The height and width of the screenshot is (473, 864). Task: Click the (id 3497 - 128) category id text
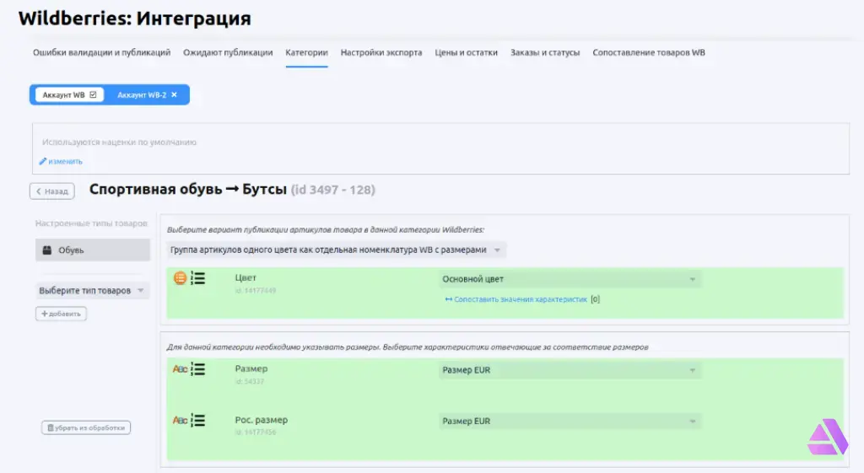pyautogui.click(x=332, y=190)
